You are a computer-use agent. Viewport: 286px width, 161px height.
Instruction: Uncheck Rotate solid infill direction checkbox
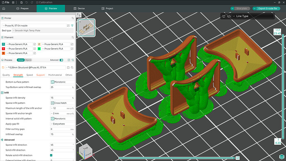point(51,155)
